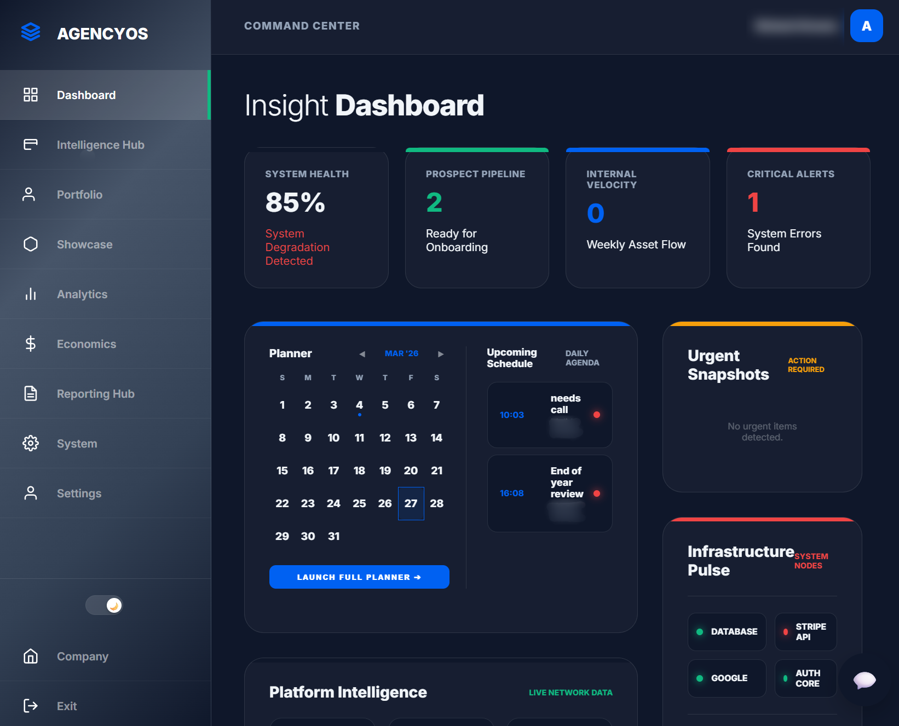899x726 pixels.
Task: Launch the full planner
Action: pyautogui.click(x=359, y=577)
